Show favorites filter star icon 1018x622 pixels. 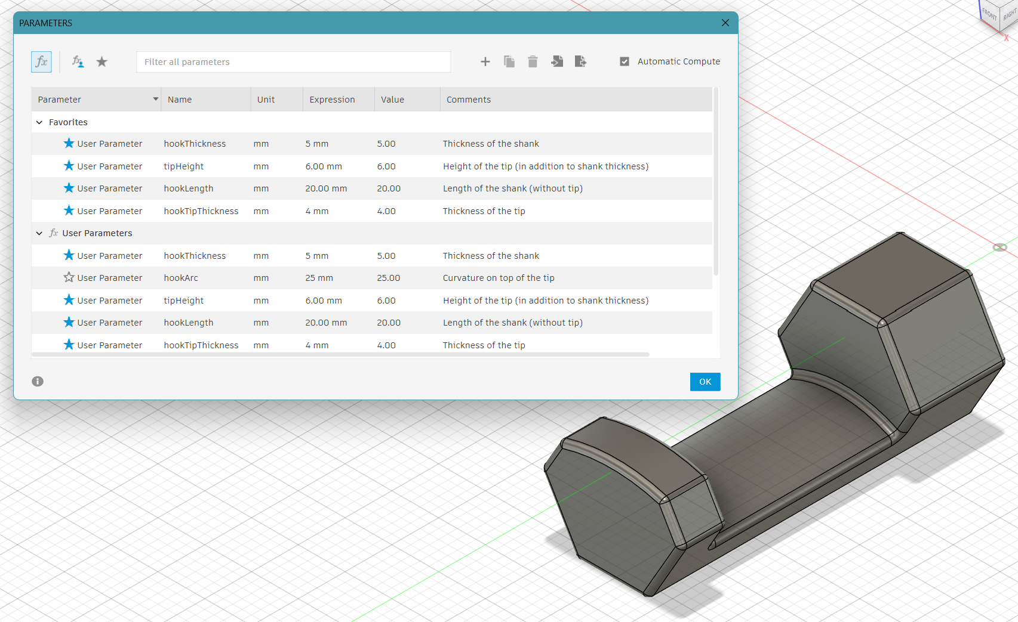pyautogui.click(x=102, y=61)
